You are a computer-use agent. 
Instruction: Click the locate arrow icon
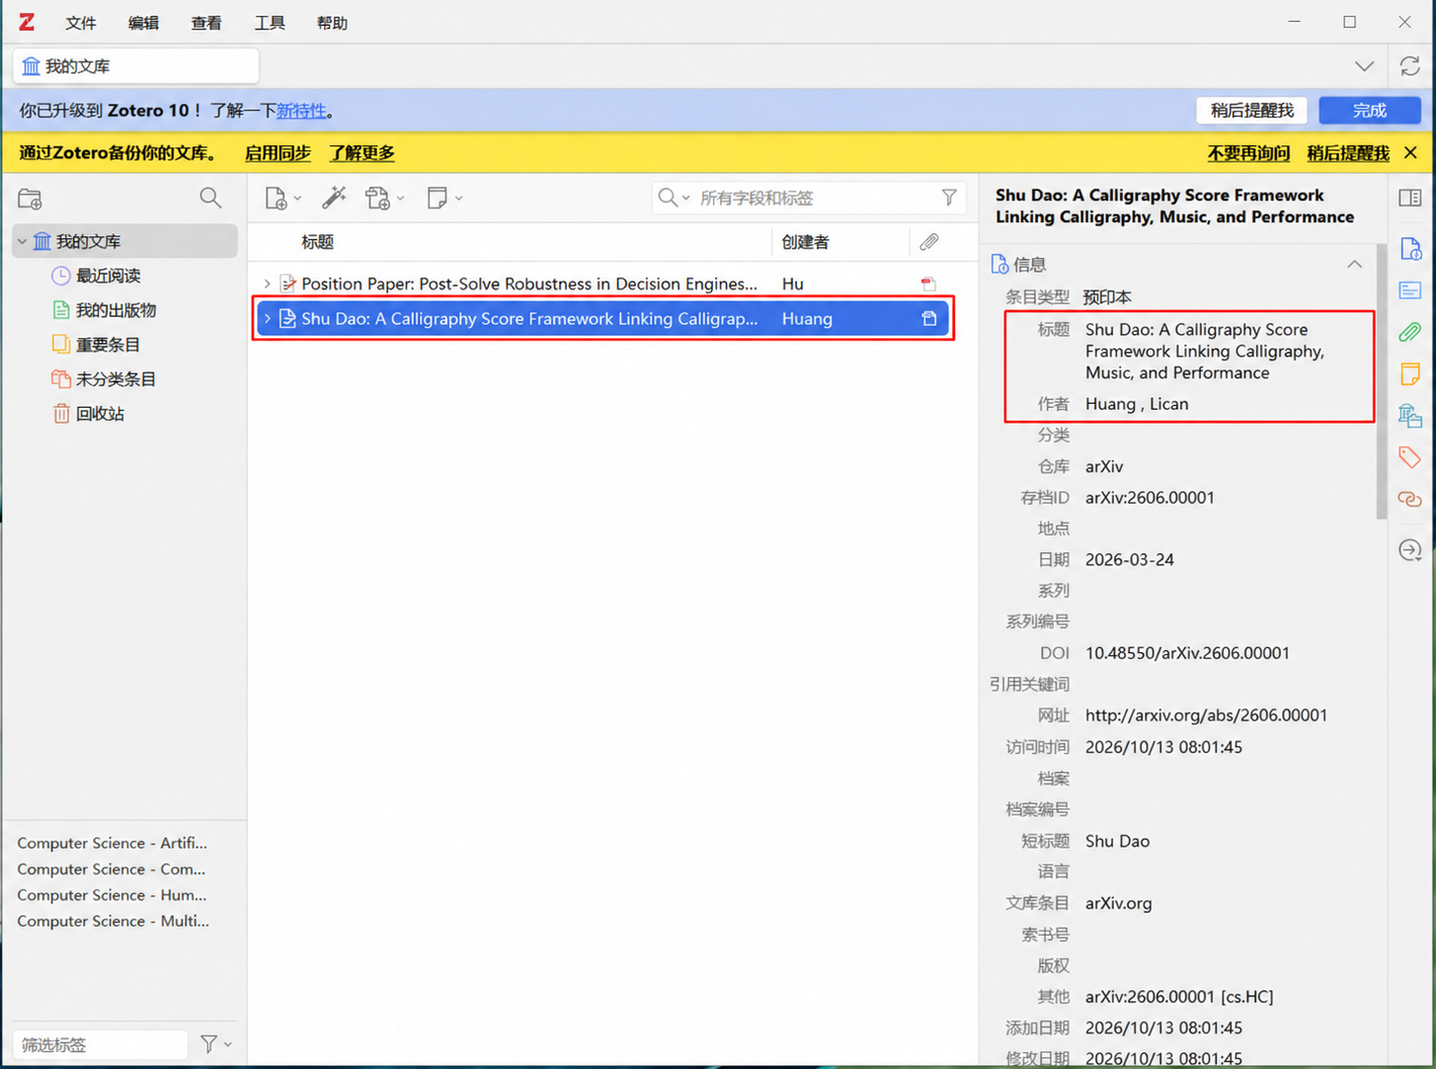pyautogui.click(x=1409, y=550)
